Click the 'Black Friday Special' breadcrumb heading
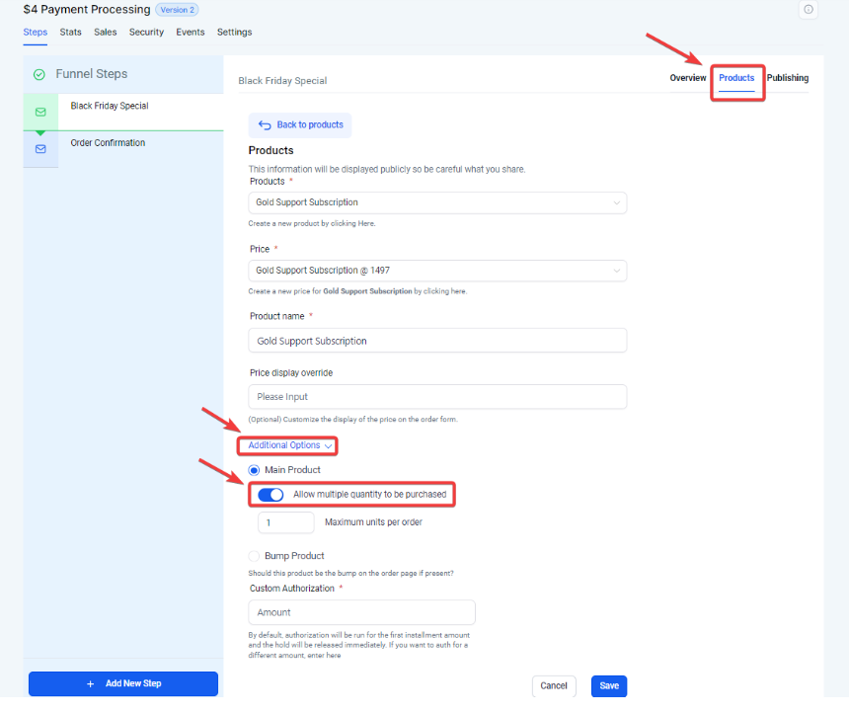 [282, 81]
